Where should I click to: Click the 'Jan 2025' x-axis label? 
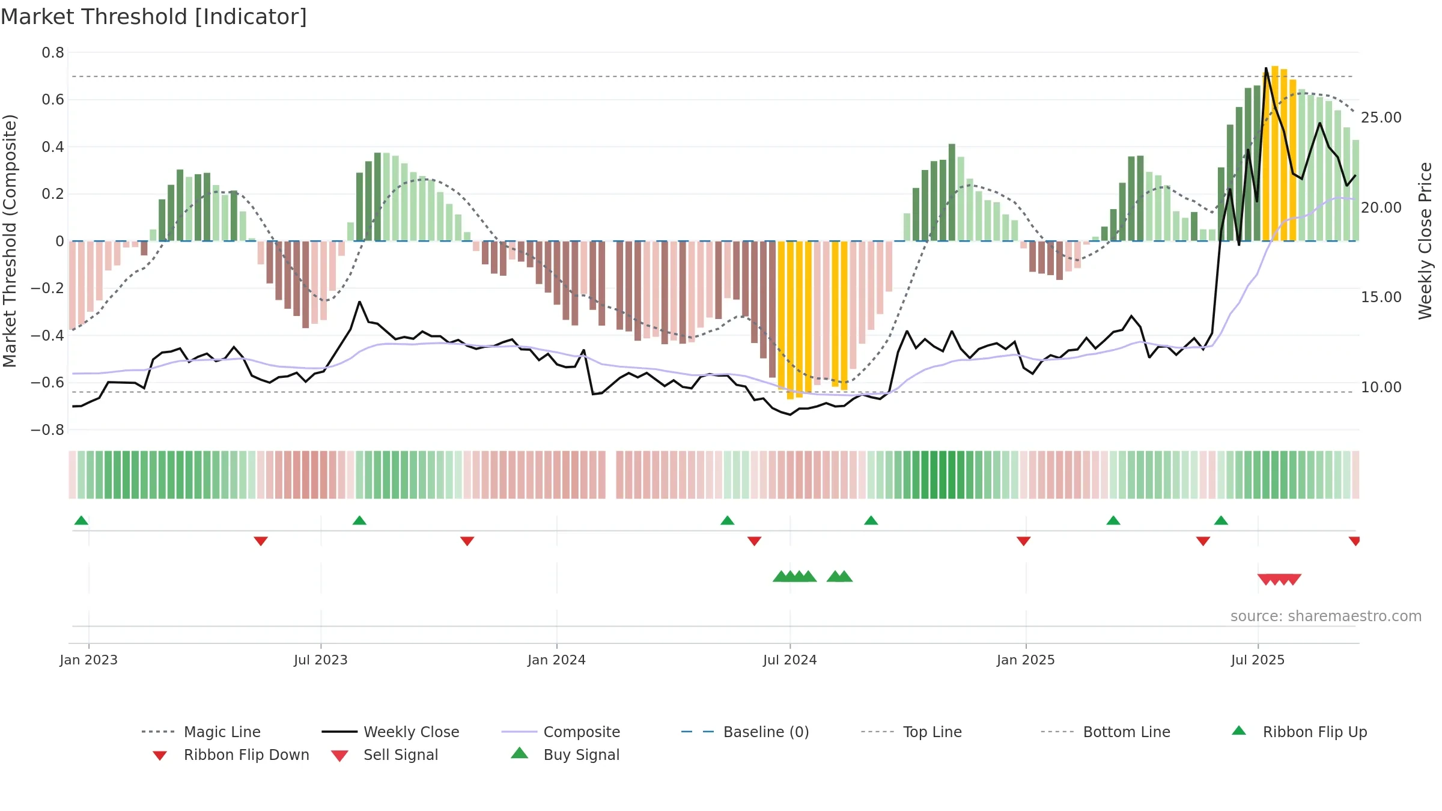click(x=1026, y=660)
